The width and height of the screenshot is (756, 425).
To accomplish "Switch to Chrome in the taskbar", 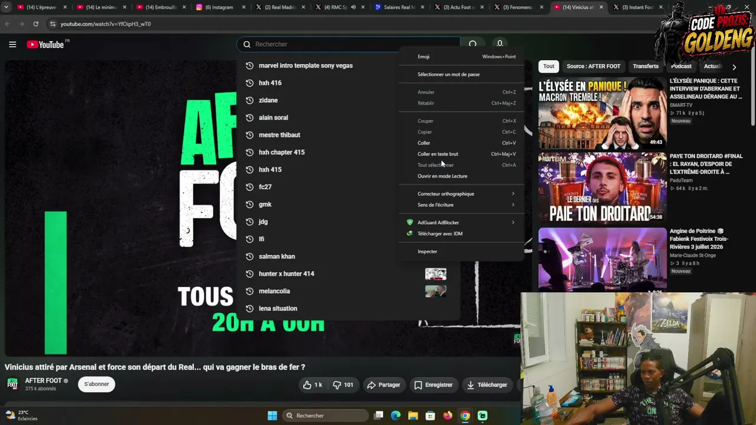I will [465, 416].
